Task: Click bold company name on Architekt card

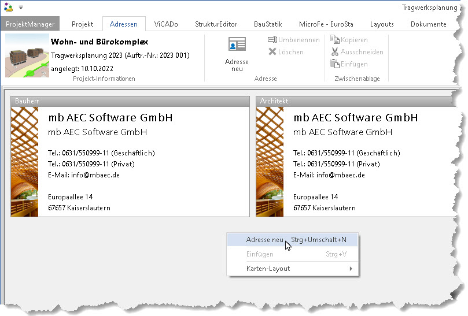Action: (x=356, y=117)
